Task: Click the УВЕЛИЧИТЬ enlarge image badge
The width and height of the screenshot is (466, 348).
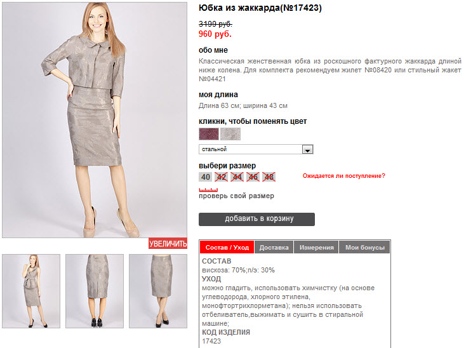Action: click(168, 243)
